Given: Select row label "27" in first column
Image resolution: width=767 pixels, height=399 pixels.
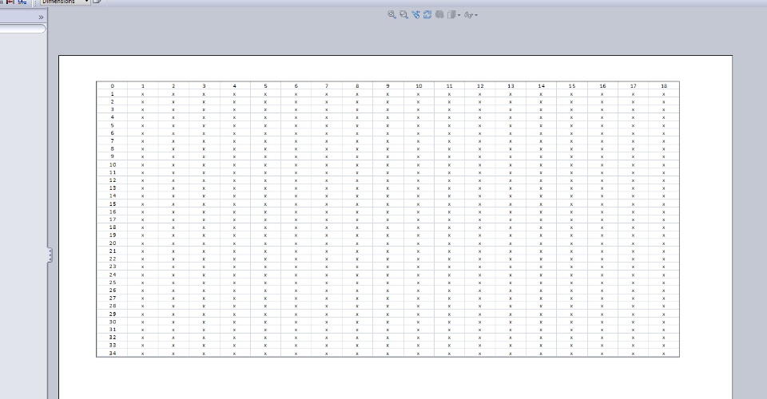Looking at the screenshot, I should pos(113,298).
